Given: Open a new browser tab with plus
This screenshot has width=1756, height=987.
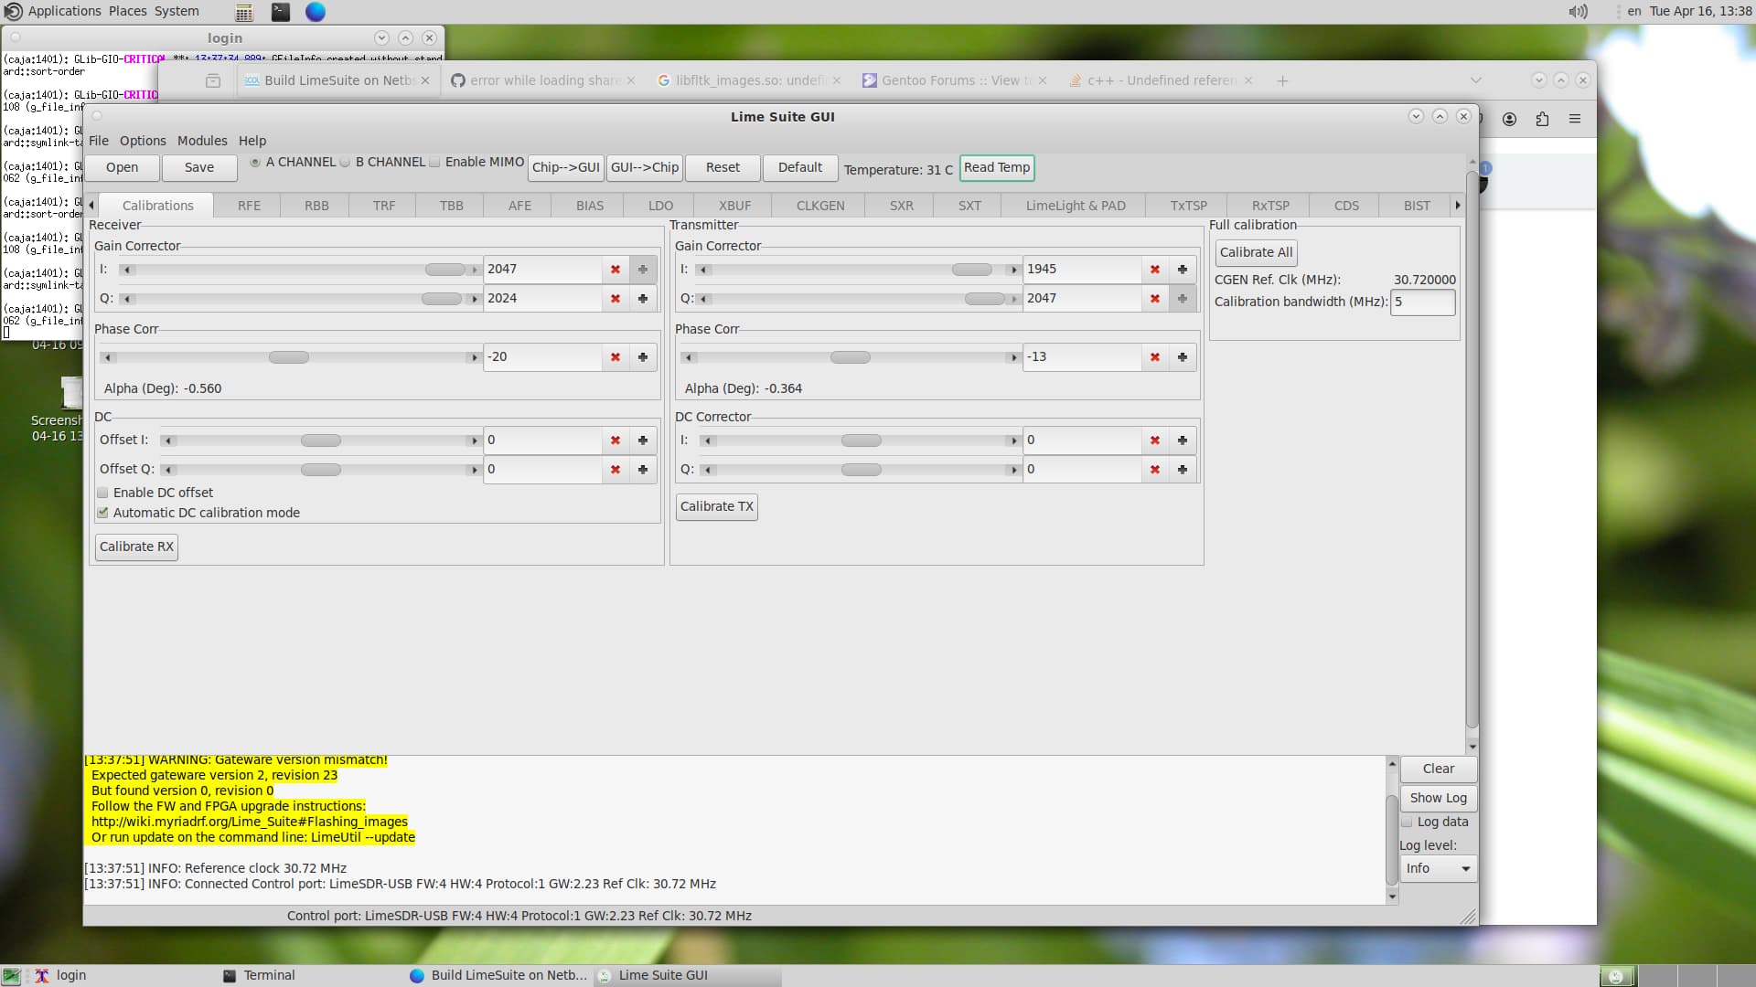Looking at the screenshot, I should click(x=1282, y=80).
